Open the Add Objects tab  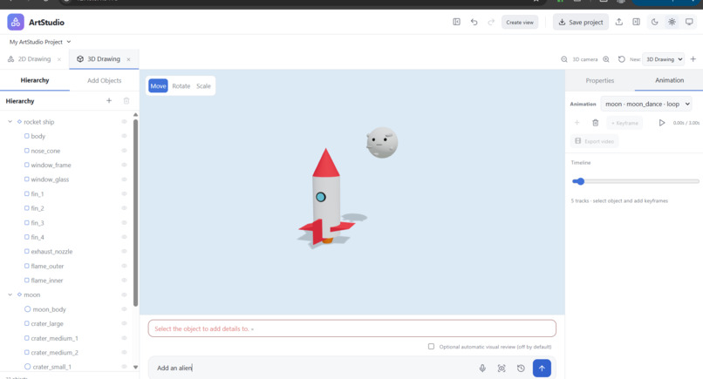click(x=104, y=80)
